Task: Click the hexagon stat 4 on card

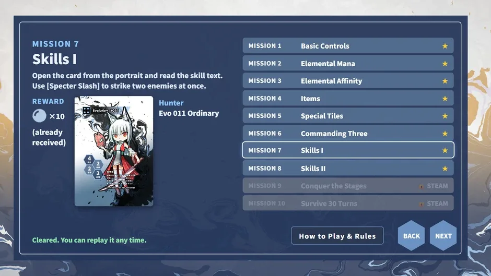Action: coord(89,159)
